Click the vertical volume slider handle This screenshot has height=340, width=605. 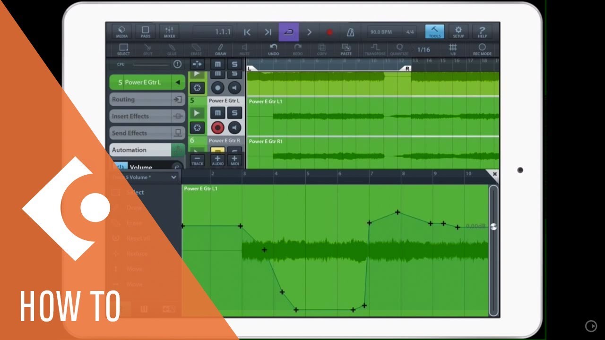point(493,227)
